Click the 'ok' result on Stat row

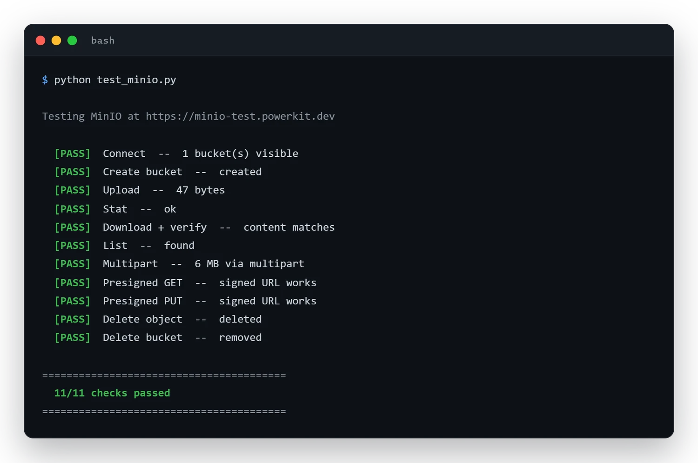(170, 209)
